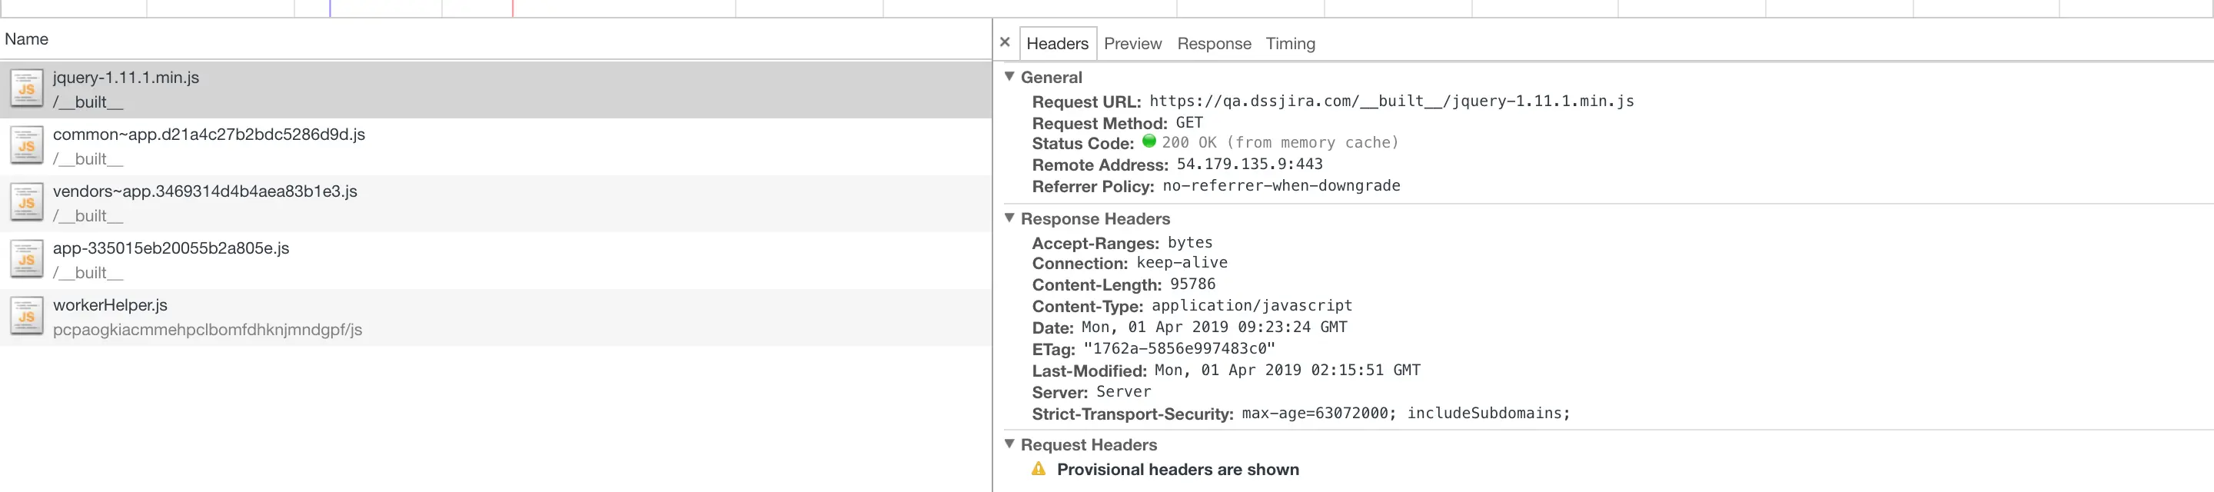Open the Timing tab
This screenshot has height=492, width=2214.
coord(1290,44)
